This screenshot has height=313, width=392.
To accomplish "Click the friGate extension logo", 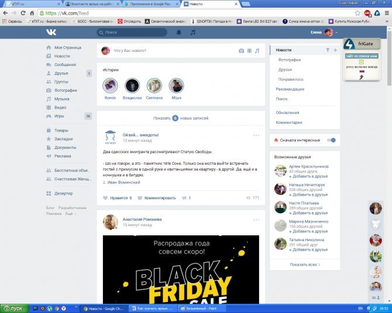I will [349, 44].
